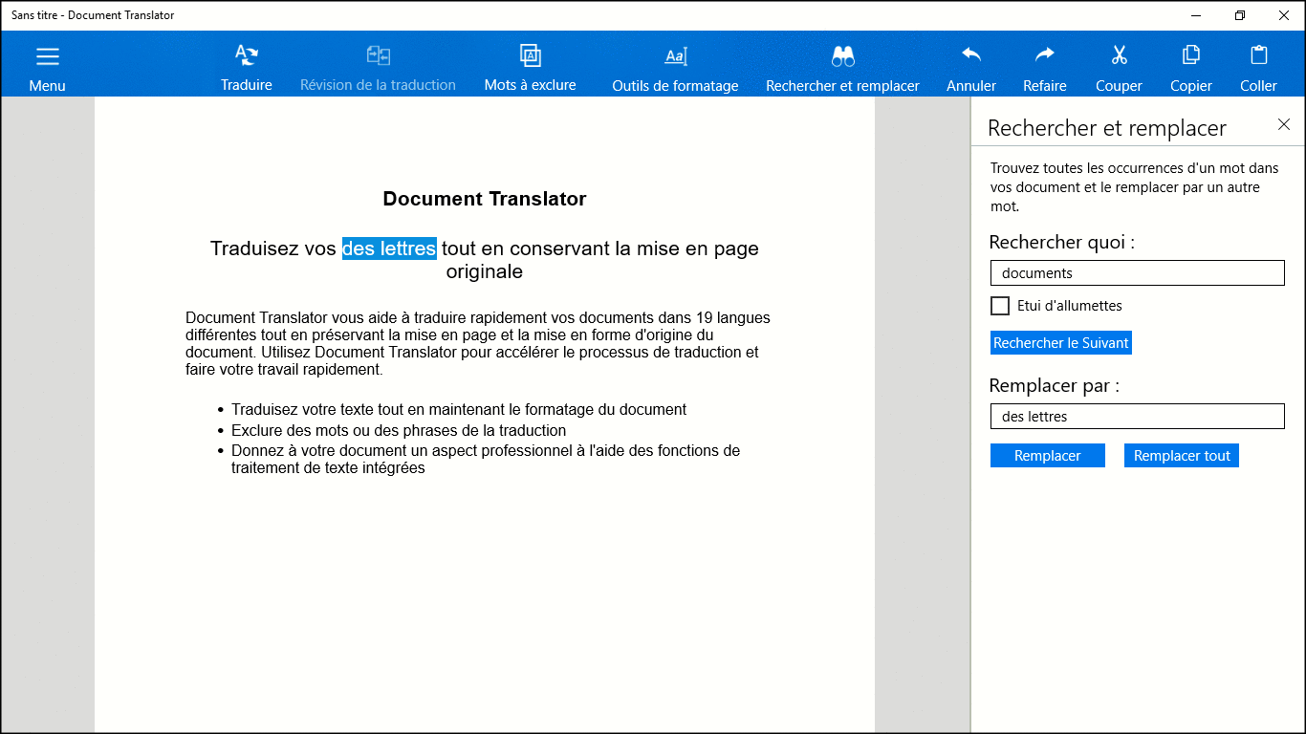
Task: Redo with the Refaire arrow
Action: click(1045, 56)
